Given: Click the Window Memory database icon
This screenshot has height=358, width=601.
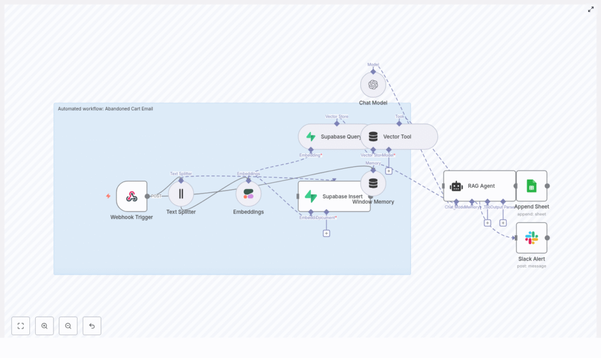Looking at the screenshot, I should coord(374,182).
